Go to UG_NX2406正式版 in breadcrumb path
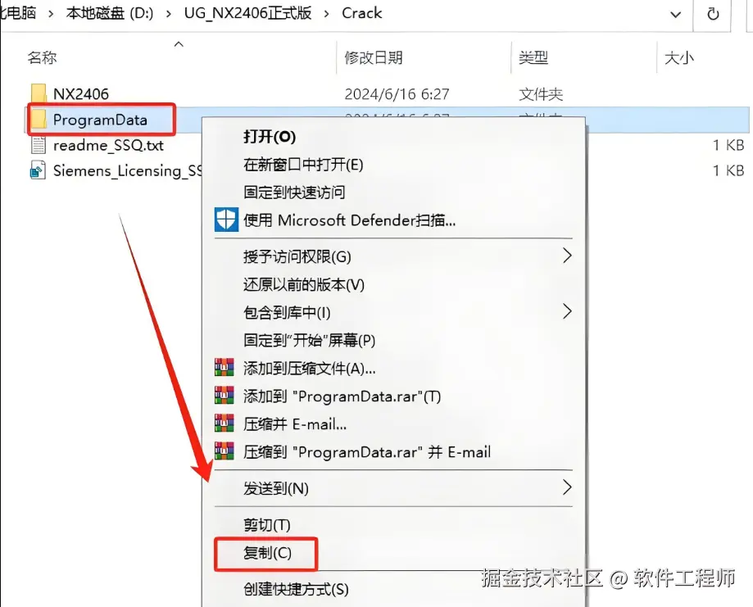 (x=247, y=13)
